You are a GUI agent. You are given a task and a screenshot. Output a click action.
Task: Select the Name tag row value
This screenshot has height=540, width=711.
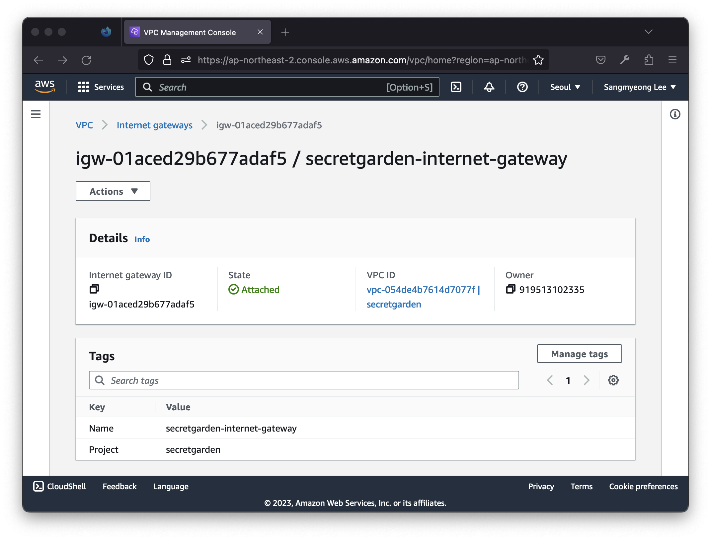coord(231,428)
